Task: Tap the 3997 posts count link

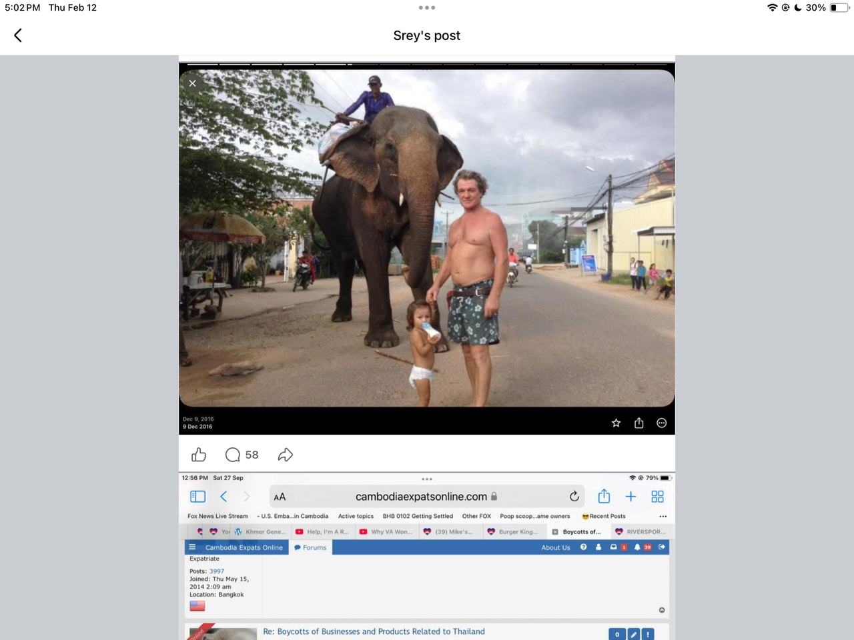Action: click(217, 571)
